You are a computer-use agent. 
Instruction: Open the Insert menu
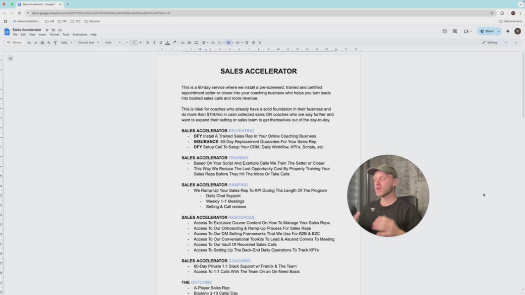click(42, 35)
